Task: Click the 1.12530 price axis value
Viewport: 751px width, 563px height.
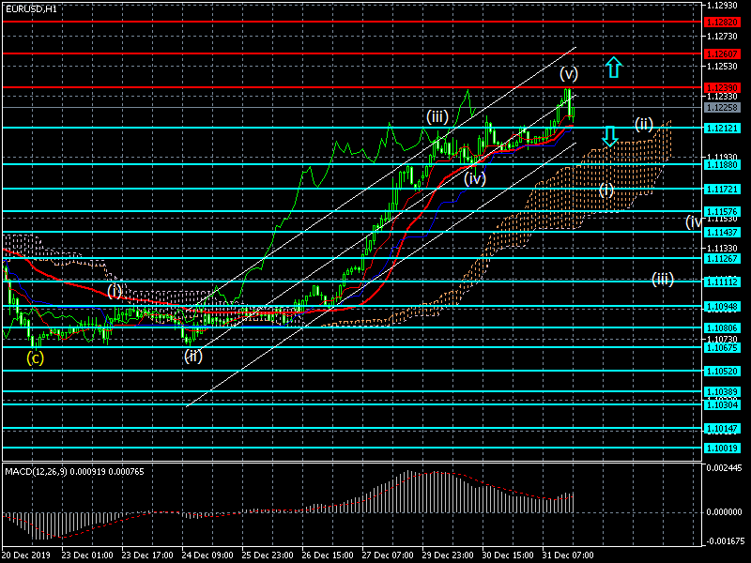Action: tap(722, 67)
